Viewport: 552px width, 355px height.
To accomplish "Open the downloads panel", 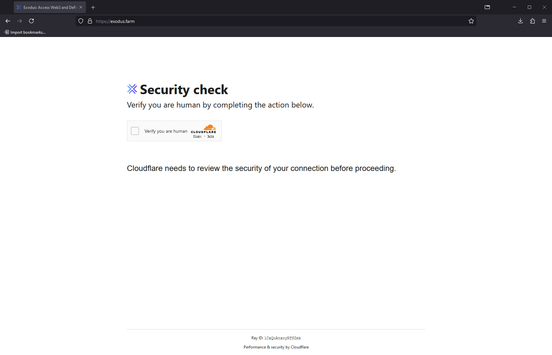I will tap(521, 21).
